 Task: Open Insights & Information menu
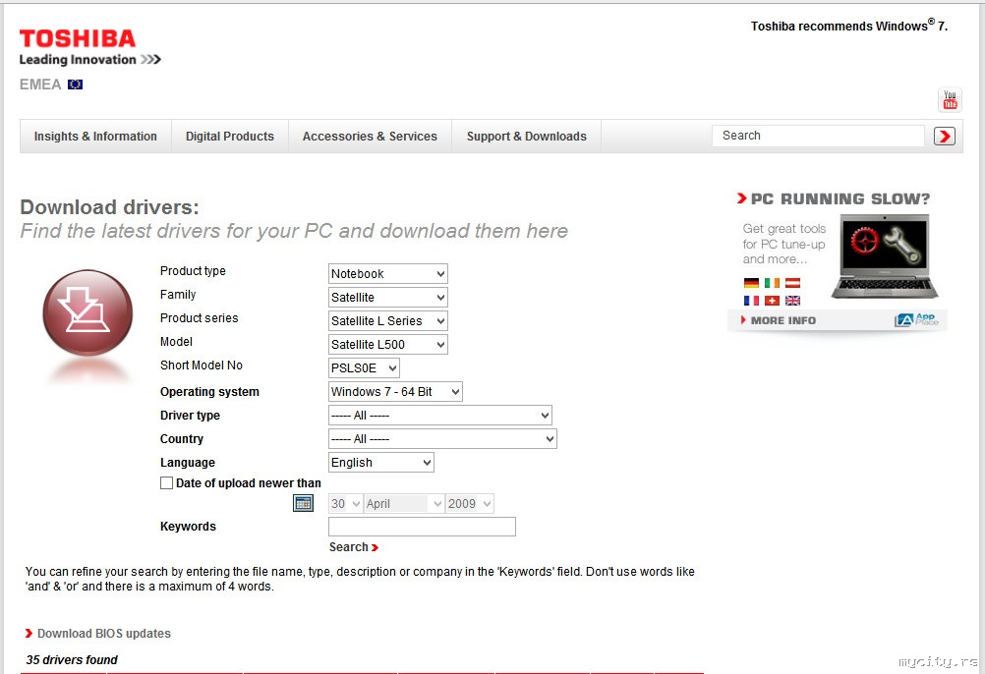pyautogui.click(x=95, y=137)
